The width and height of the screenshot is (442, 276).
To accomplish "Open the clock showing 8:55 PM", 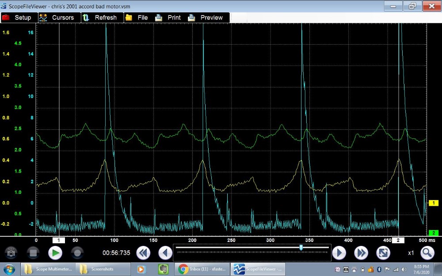I will point(421,269).
